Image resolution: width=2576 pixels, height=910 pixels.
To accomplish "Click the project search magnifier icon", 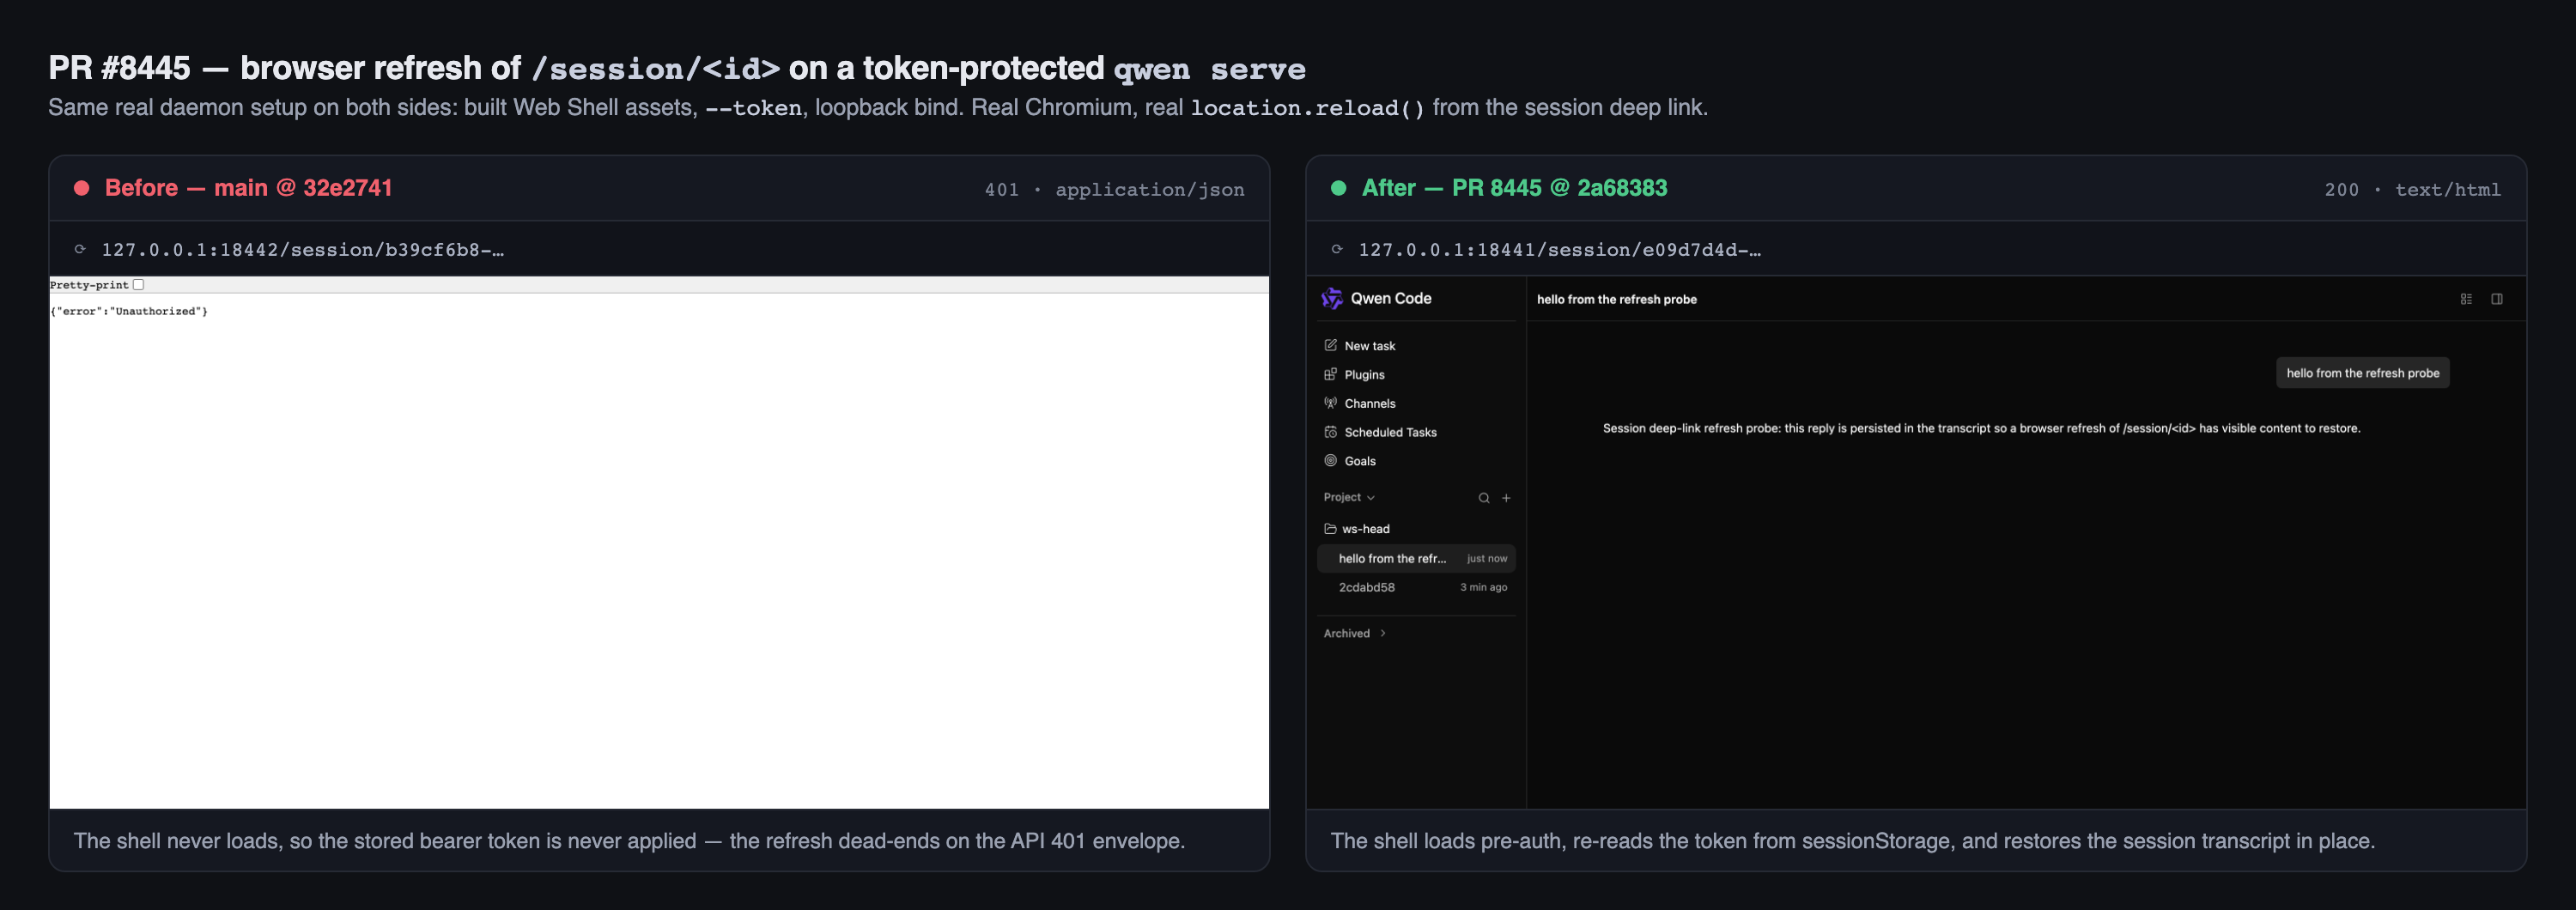I will point(1484,498).
